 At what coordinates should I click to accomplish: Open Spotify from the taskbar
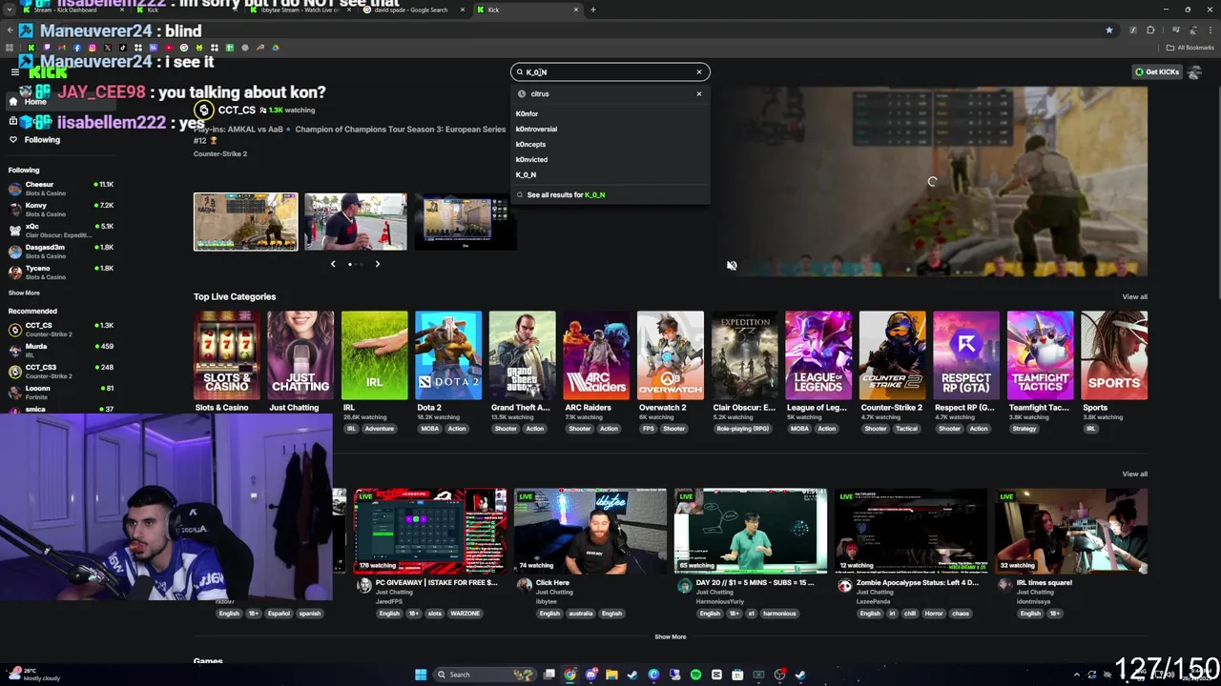(x=695, y=675)
